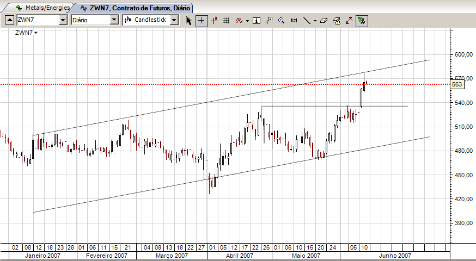Viewport: 476px width, 261px height.
Task: Click the ZWN7 chart label menu
Action: coord(26,33)
